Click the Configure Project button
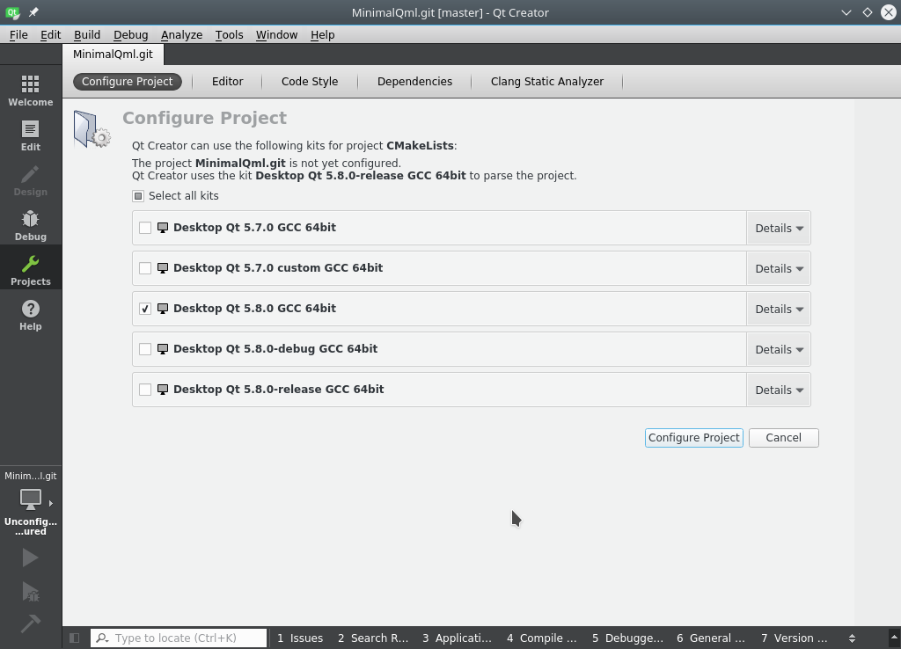901x649 pixels. click(x=693, y=438)
